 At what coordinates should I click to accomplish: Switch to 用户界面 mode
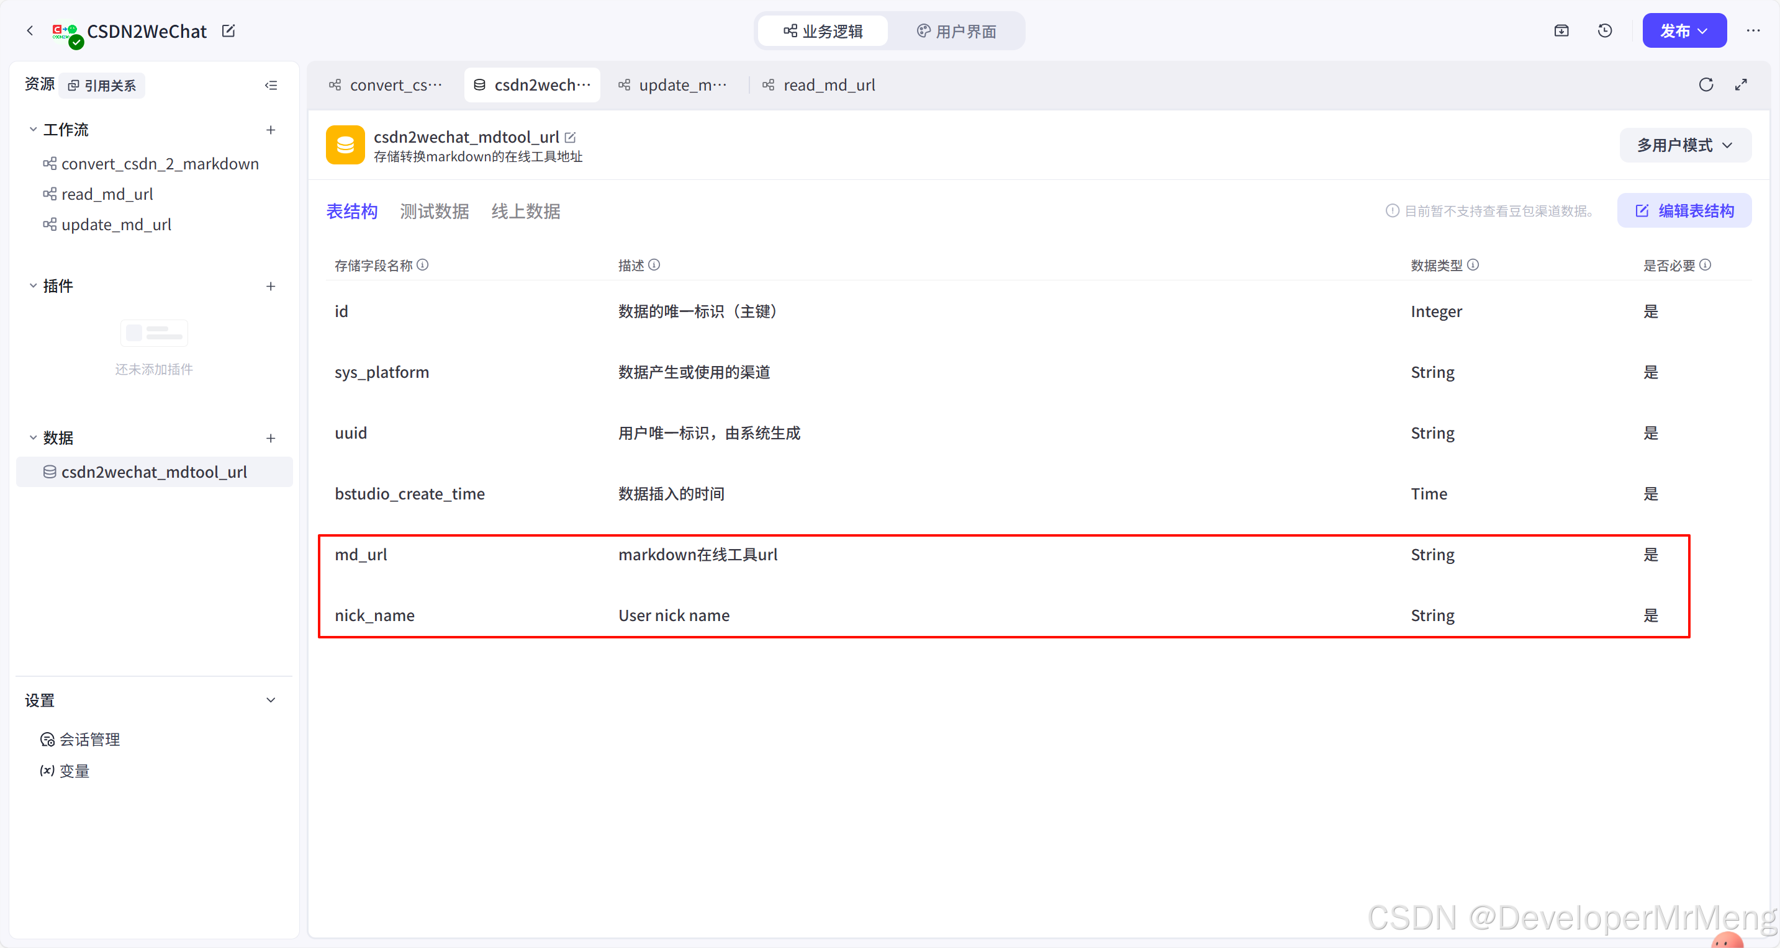pos(956,31)
